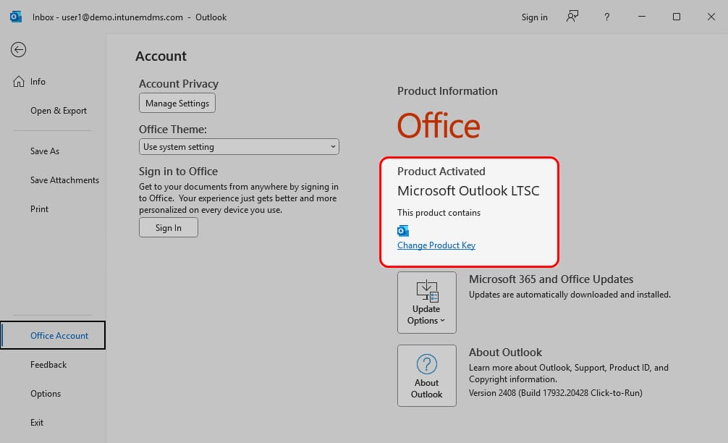Open the Feedback page
The image size is (728, 443).
point(48,365)
